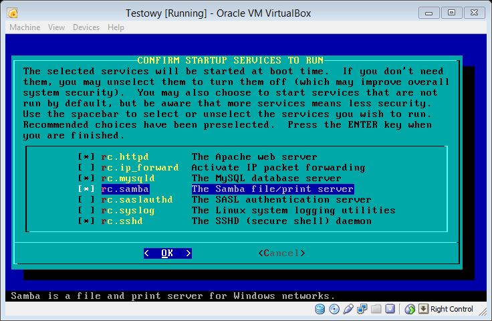Screen dimensions: 492x321
Task: Toggle the rc.samba service checkbox
Action: [86, 189]
